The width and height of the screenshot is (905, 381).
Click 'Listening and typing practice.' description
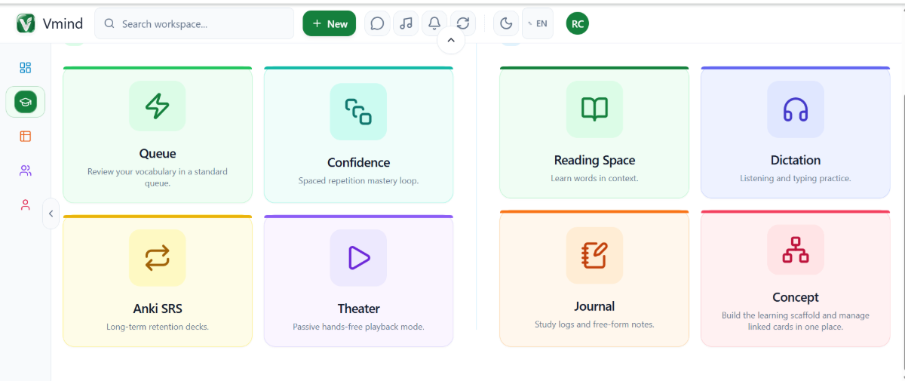796,179
